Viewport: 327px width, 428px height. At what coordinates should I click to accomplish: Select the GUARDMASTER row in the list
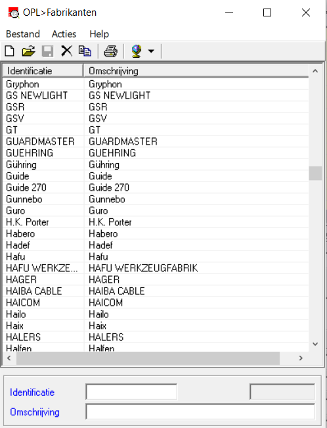[156, 141]
